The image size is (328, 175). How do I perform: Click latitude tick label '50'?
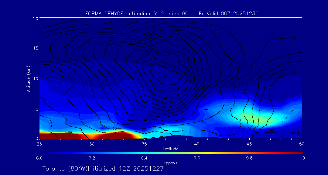pos(302,144)
